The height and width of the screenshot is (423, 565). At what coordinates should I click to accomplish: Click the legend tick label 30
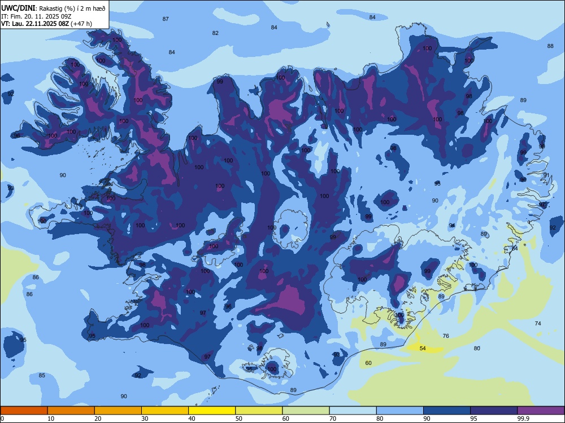point(145,418)
